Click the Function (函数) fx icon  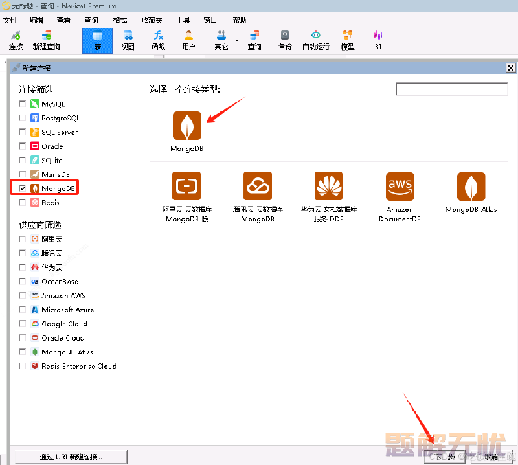(x=158, y=40)
